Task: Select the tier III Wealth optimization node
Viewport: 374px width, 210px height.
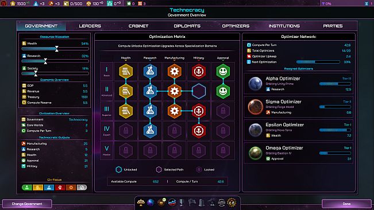Action: coord(126,111)
